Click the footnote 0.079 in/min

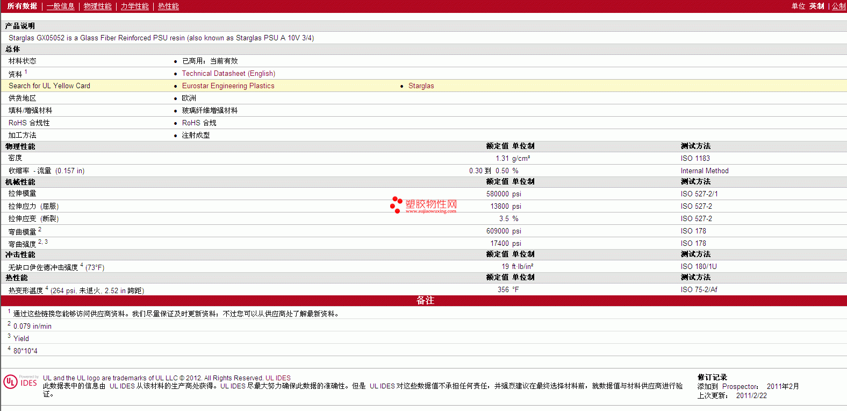pos(32,327)
